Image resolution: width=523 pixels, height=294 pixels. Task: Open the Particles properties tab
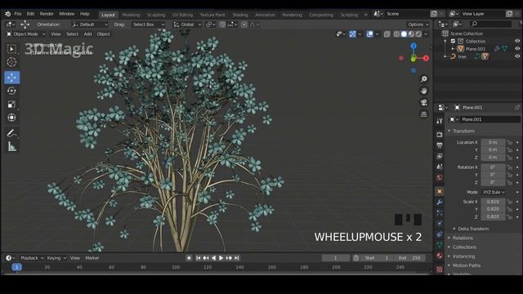[x=440, y=212]
